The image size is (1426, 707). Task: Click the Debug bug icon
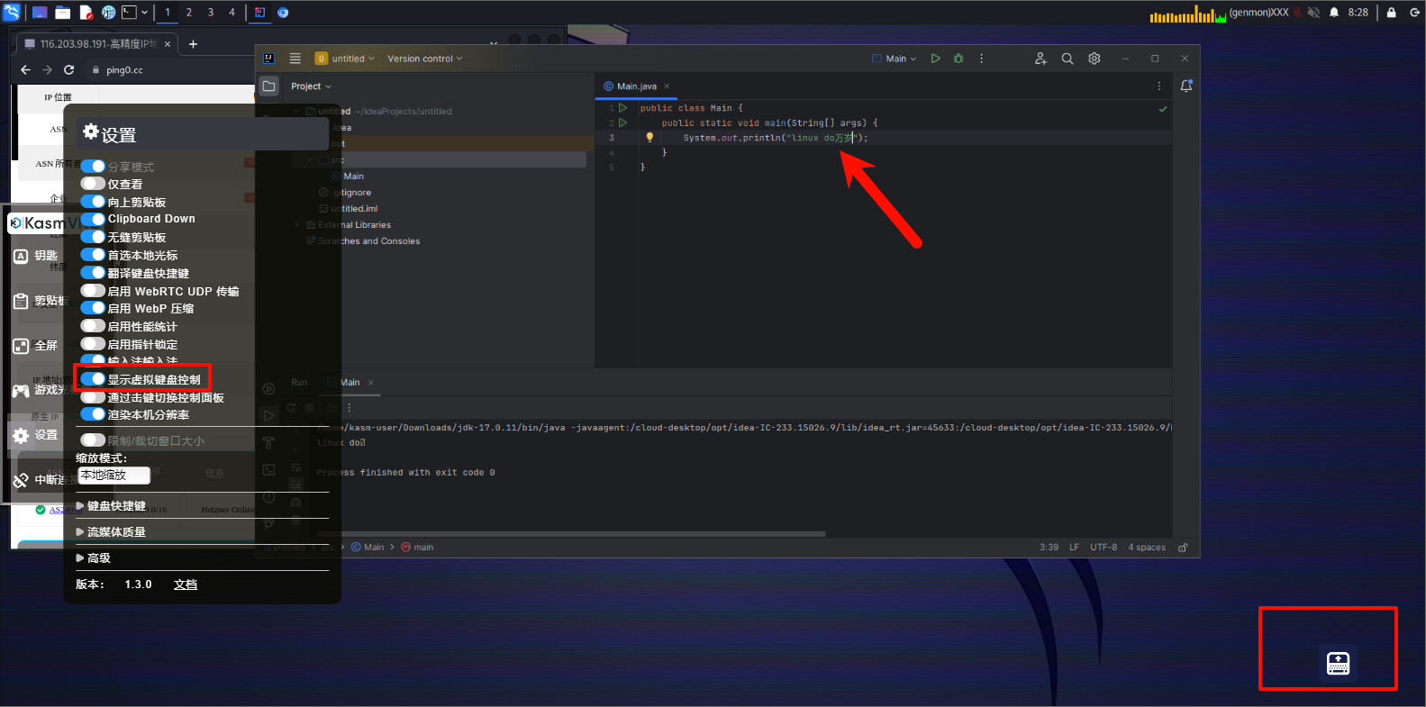pos(958,59)
